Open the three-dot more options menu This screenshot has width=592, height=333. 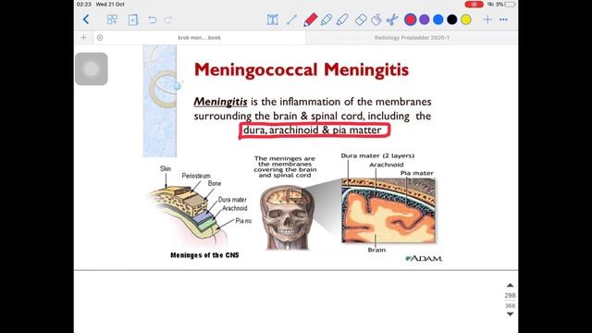point(503,19)
